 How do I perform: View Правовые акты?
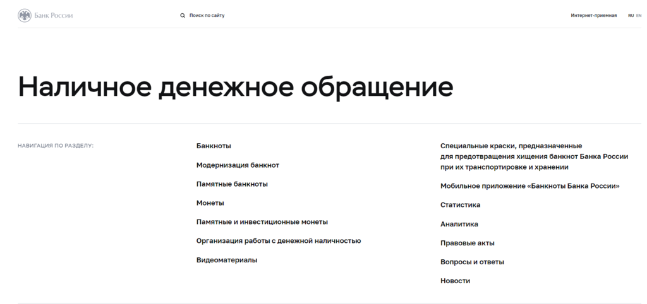coord(467,243)
